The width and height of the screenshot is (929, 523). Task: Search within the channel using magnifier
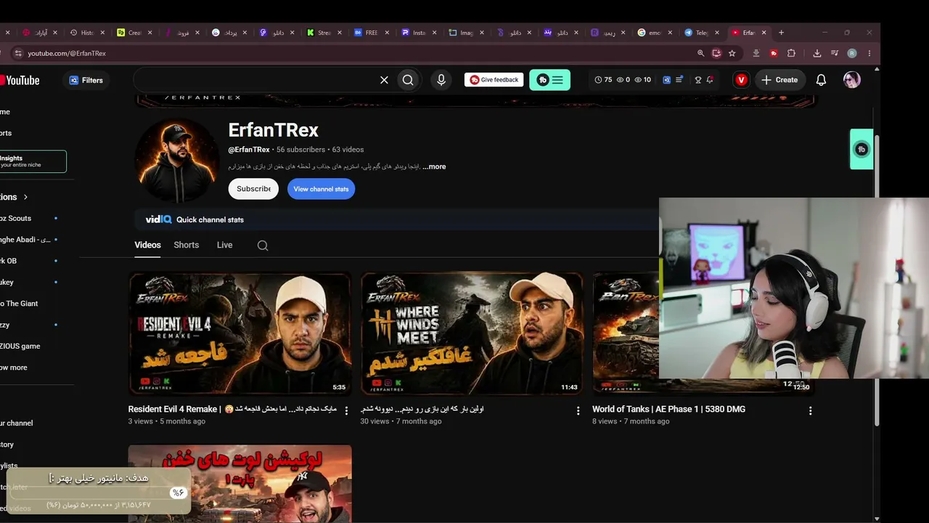point(263,246)
